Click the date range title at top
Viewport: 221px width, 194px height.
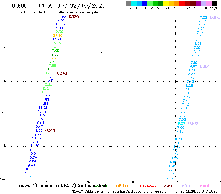point(59,6)
